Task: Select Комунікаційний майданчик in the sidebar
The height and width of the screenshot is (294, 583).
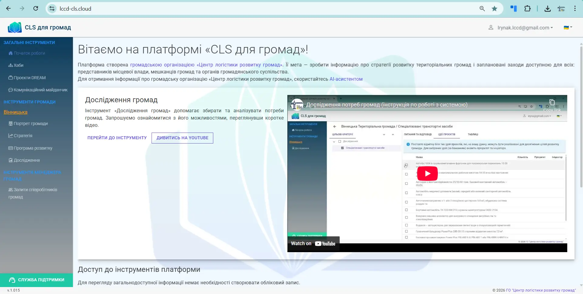Action: 38,90
